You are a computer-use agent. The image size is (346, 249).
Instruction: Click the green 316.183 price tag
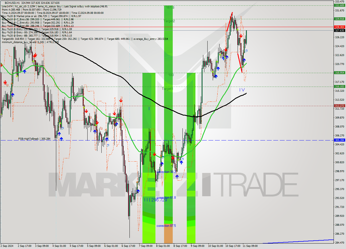point(340,86)
